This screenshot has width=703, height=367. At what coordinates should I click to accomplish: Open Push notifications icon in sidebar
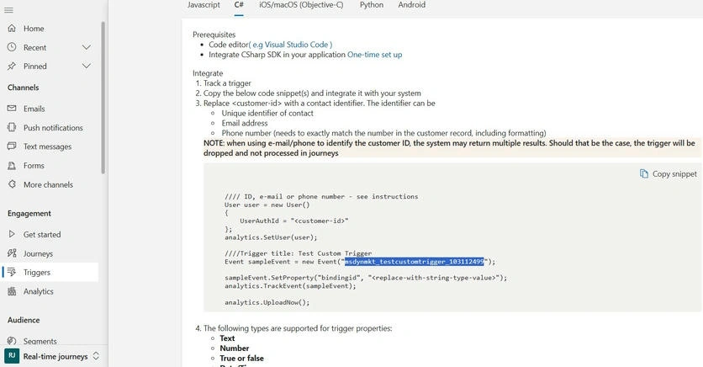[x=12, y=127]
